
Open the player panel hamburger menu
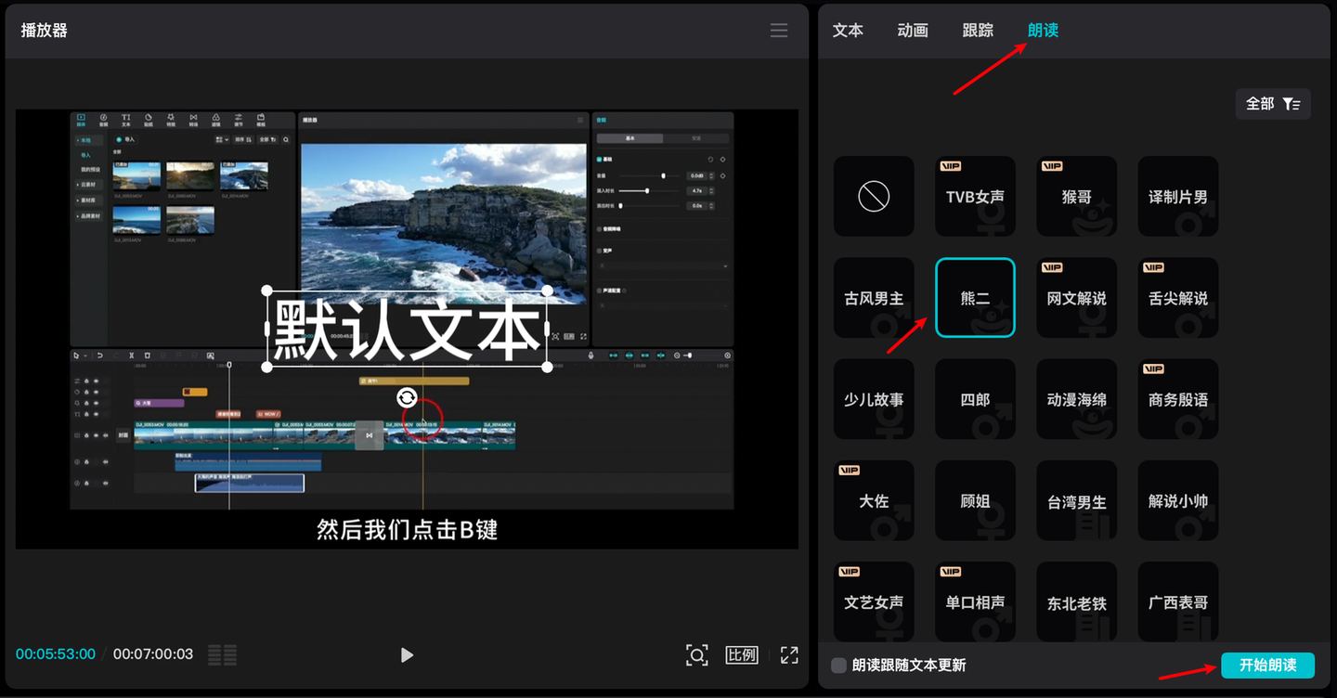tap(778, 31)
